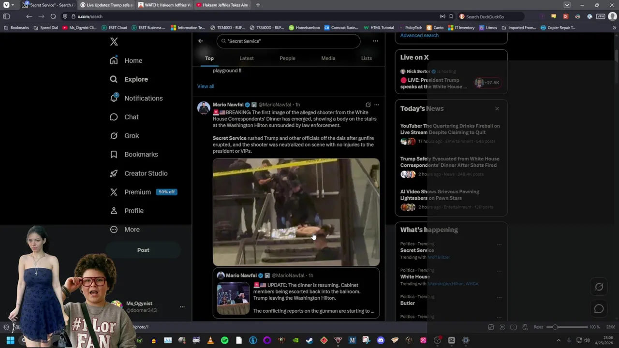Reload the page in browser toolbar

click(53, 16)
